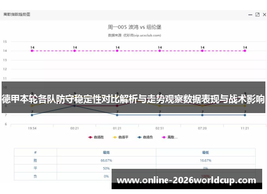
Task: Click the 50% table cell
Action: click(x=106, y=168)
